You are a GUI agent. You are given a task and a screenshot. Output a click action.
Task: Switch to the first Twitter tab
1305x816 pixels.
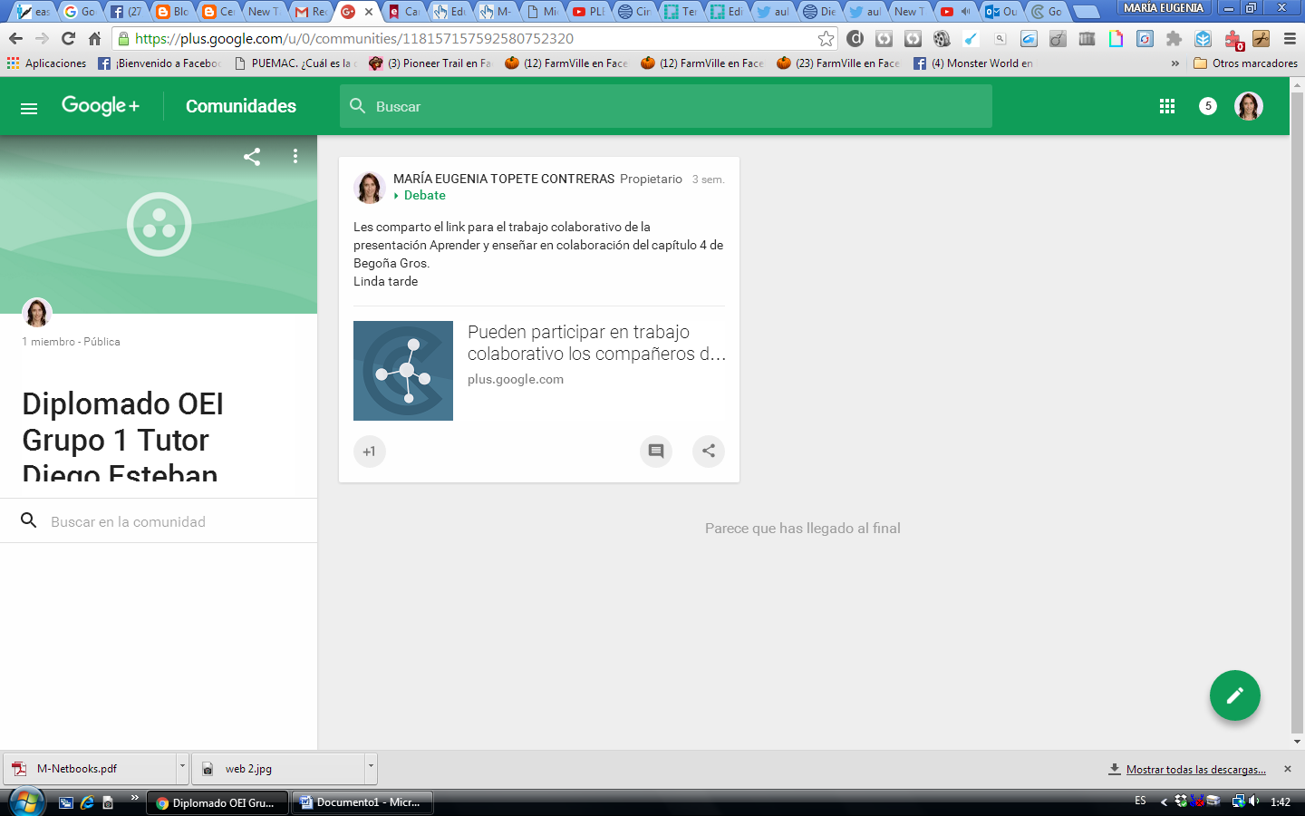(x=773, y=12)
